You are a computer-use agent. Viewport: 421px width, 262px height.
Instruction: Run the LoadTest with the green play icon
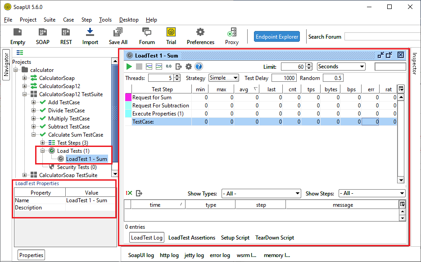pos(129,66)
